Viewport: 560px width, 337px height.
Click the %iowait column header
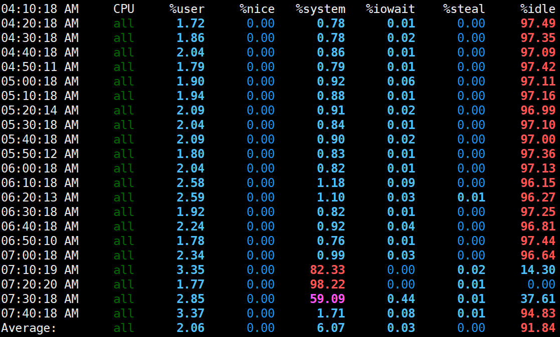(391, 8)
